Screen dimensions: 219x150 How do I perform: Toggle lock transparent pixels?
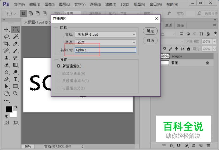[x=164, y=49]
